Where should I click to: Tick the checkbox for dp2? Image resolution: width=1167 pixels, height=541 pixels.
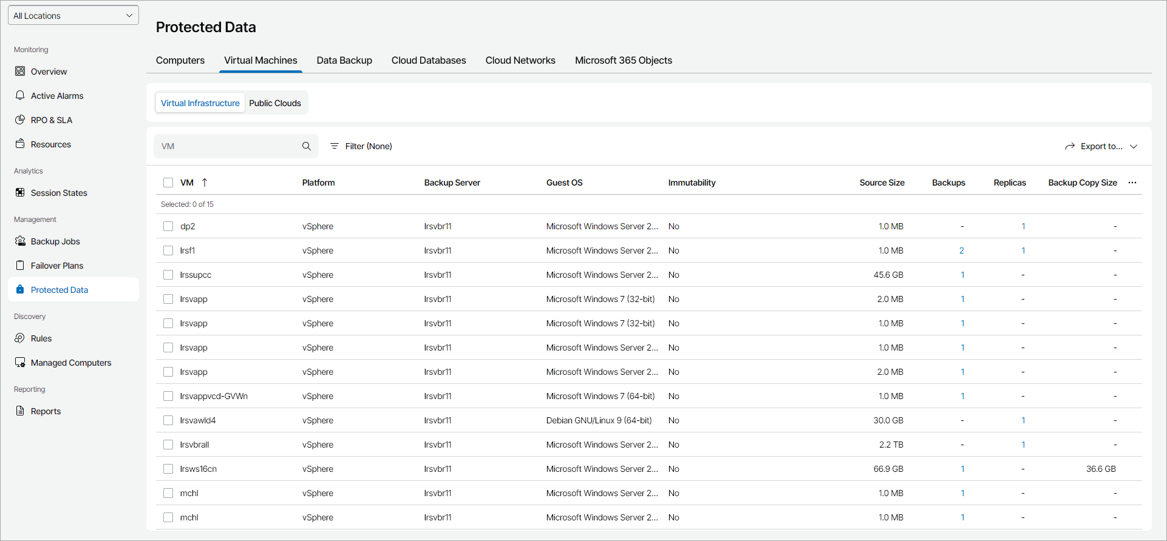(168, 226)
